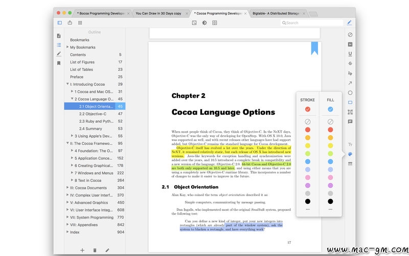
Task: Toggle the sidebar panel button
Action: click(x=60, y=23)
